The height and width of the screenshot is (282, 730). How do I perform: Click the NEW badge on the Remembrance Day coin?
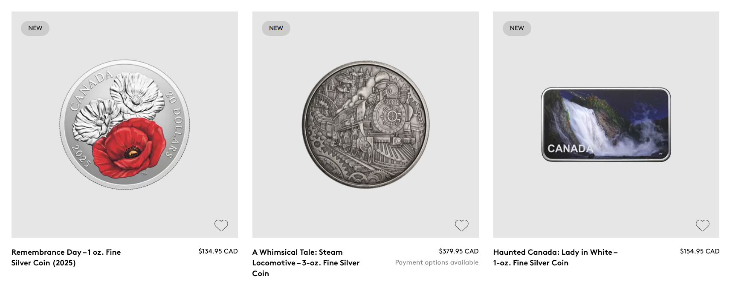point(35,28)
